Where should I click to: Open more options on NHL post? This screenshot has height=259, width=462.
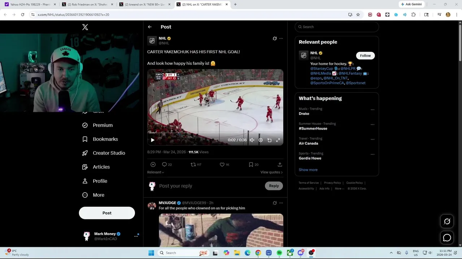[281, 38]
